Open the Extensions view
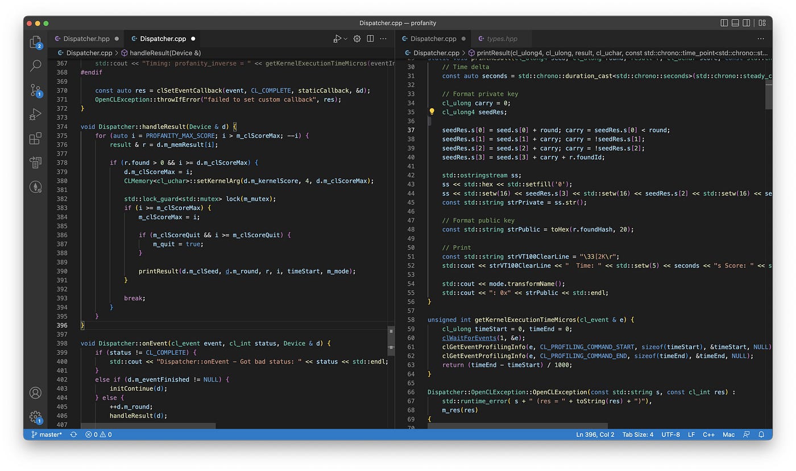Image resolution: width=796 pixels, height=471 pixels. (35, 138)
